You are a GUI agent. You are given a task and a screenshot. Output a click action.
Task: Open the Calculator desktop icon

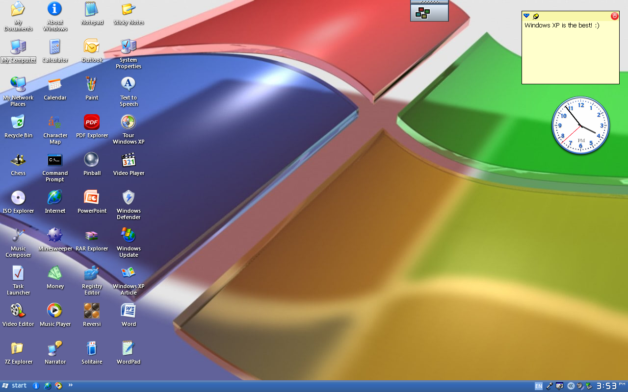(x=55, y=50)
